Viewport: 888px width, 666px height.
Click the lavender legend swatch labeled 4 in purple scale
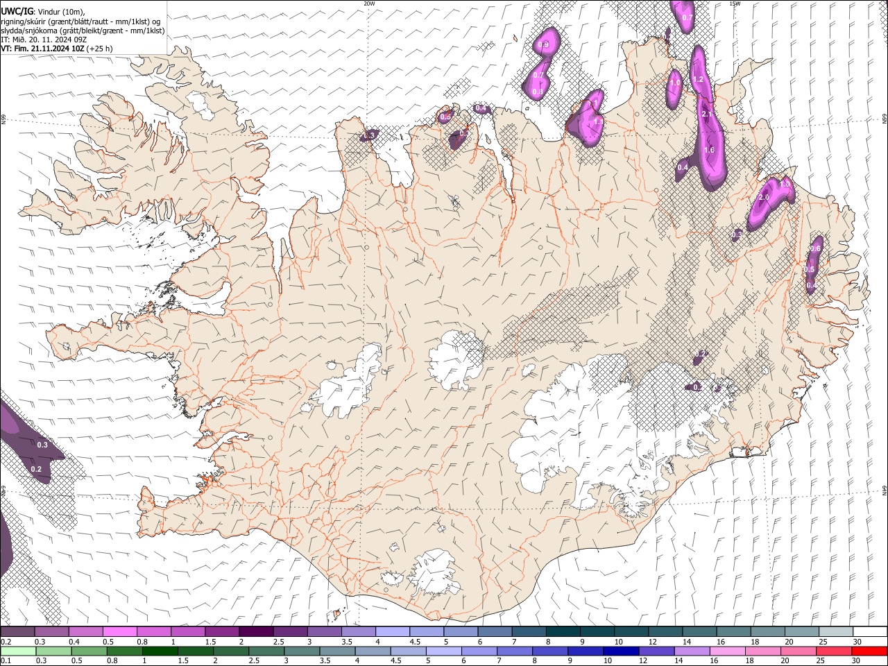point(393,632)
